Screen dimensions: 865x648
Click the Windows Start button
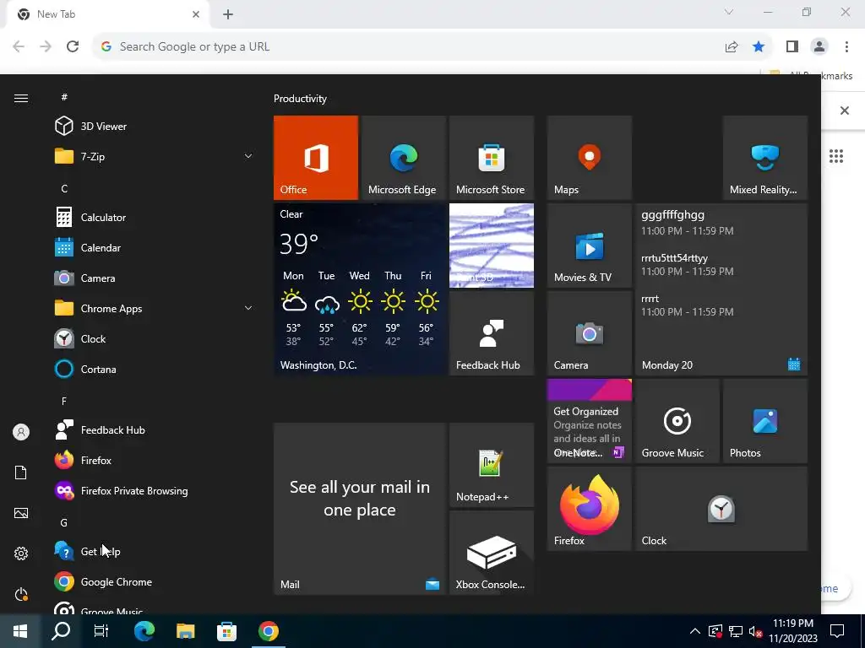20,631
